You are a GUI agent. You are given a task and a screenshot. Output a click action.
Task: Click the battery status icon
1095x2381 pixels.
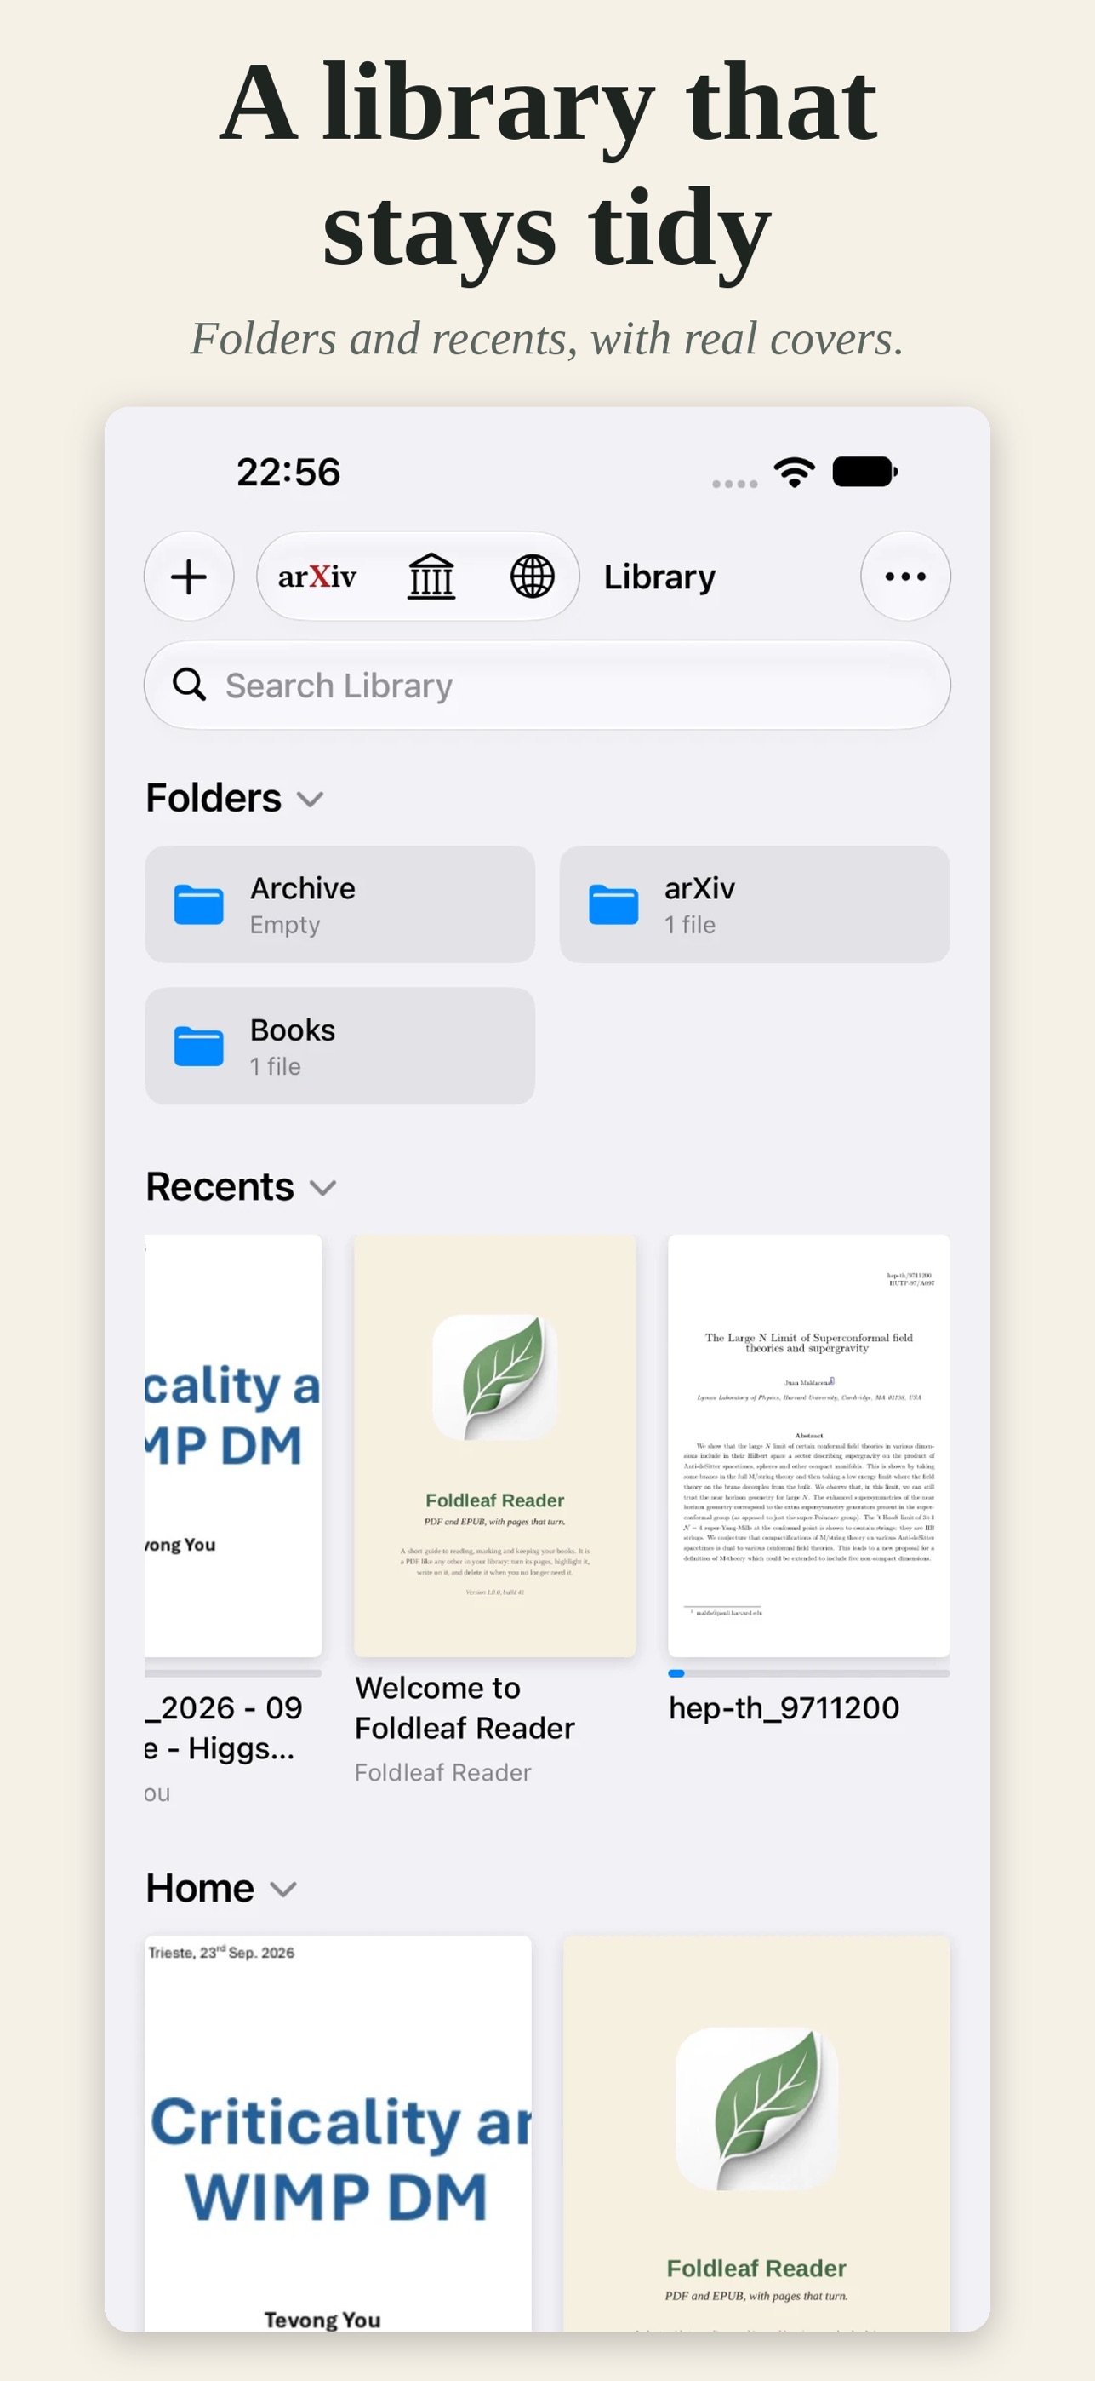[x=865, y=472]
